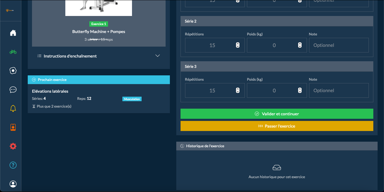Focus the Série 3 Note field
This screenshot has height=192, width=384.
[x=339, y=91]
